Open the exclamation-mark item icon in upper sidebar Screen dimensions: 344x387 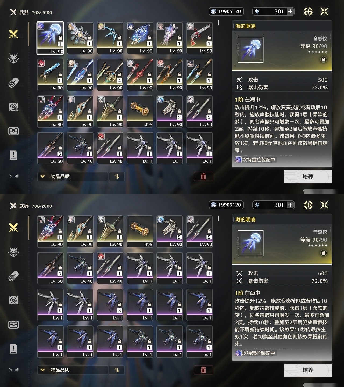[13, 155]
